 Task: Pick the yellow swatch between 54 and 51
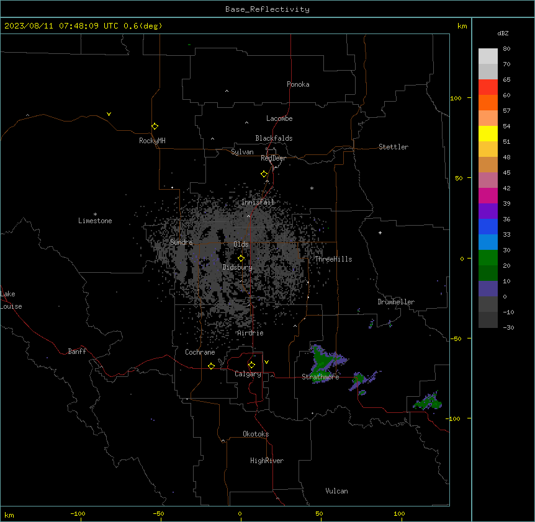coord(488,133)
